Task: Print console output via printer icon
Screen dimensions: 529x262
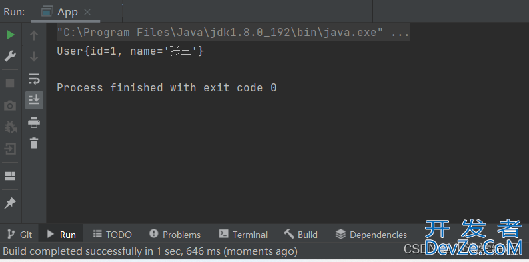Action: tap(34, 122)
